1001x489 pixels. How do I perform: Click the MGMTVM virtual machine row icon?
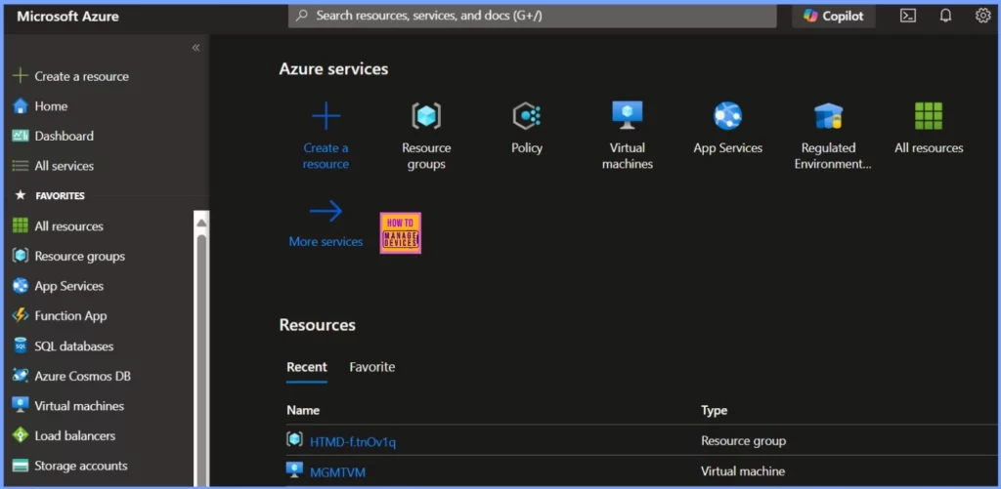click(294, 470)
